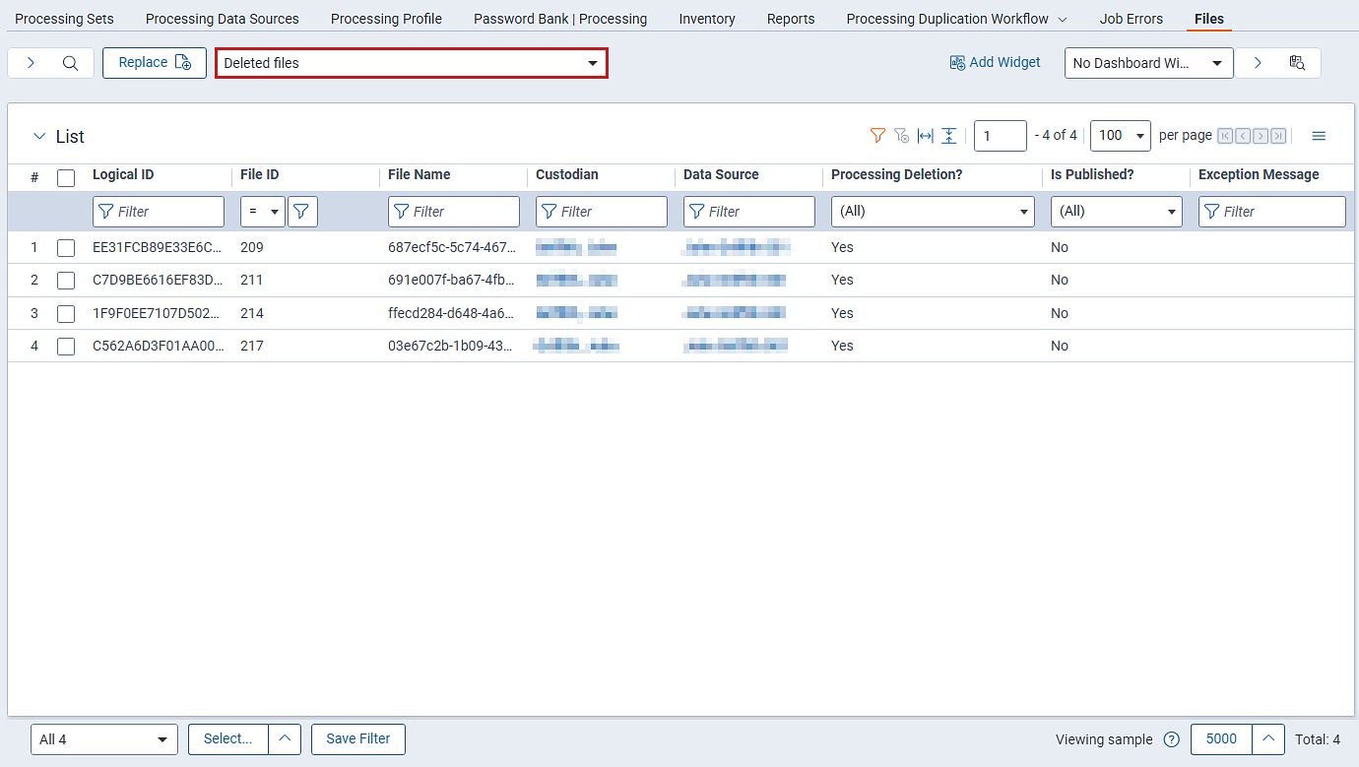This screenshot has height=767, width=1359.
Task: Click the search magnifier icon in toolbar
Action: coord(70,63)
